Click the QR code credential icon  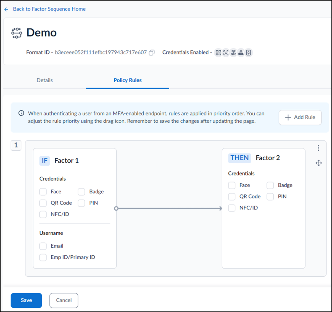point(218,53)
